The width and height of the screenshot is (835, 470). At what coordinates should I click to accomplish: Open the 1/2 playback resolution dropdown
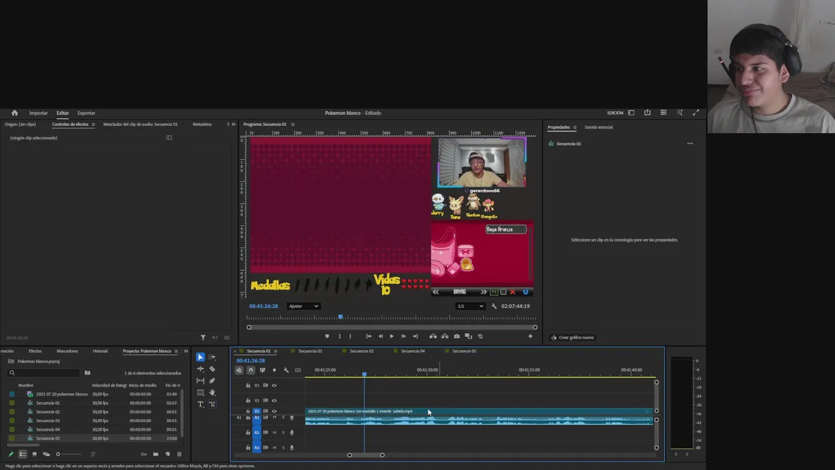pyautogui.click(x=470, y=306)
